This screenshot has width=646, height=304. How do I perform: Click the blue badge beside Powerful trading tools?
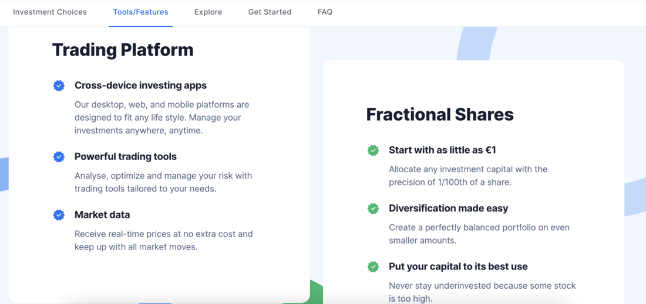59,156
